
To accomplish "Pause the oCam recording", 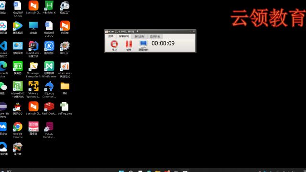I will (129, 45).
